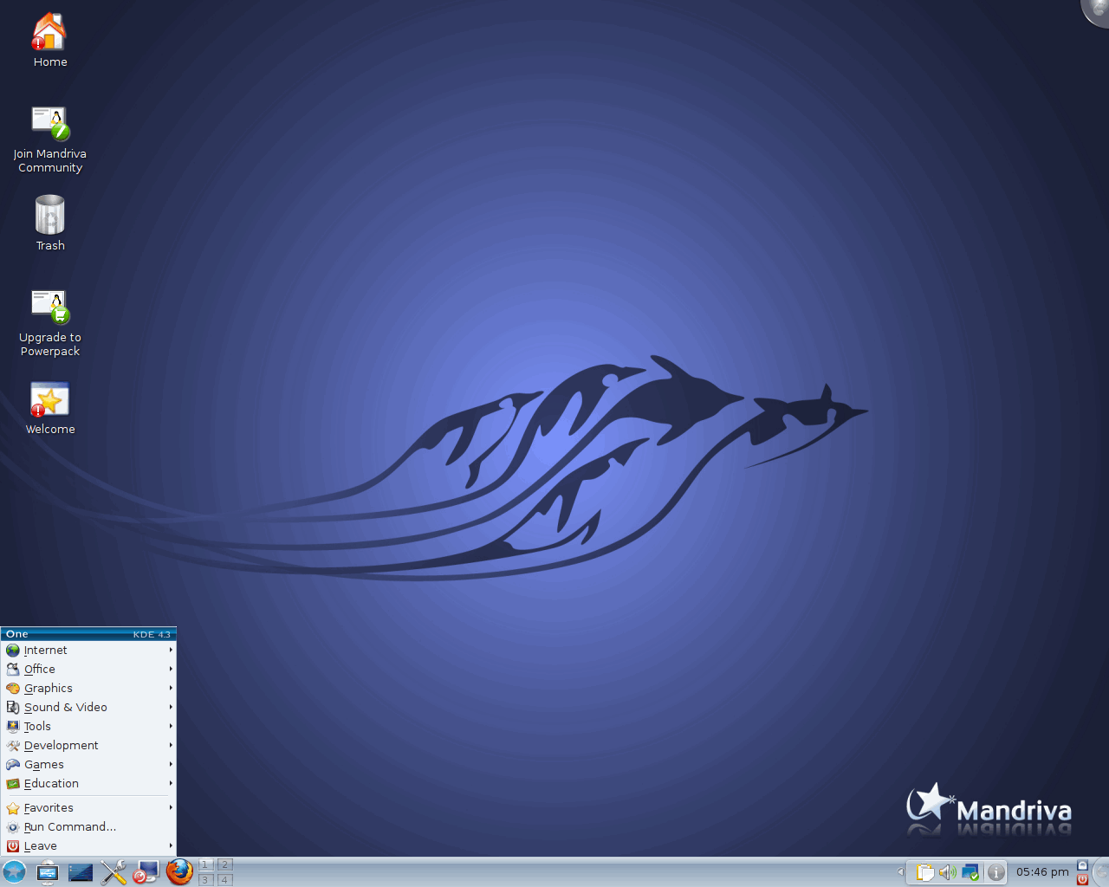The image size is (1109, 887).
Task: Open the USB device notifier in the panel
Action: pos(48,872)
